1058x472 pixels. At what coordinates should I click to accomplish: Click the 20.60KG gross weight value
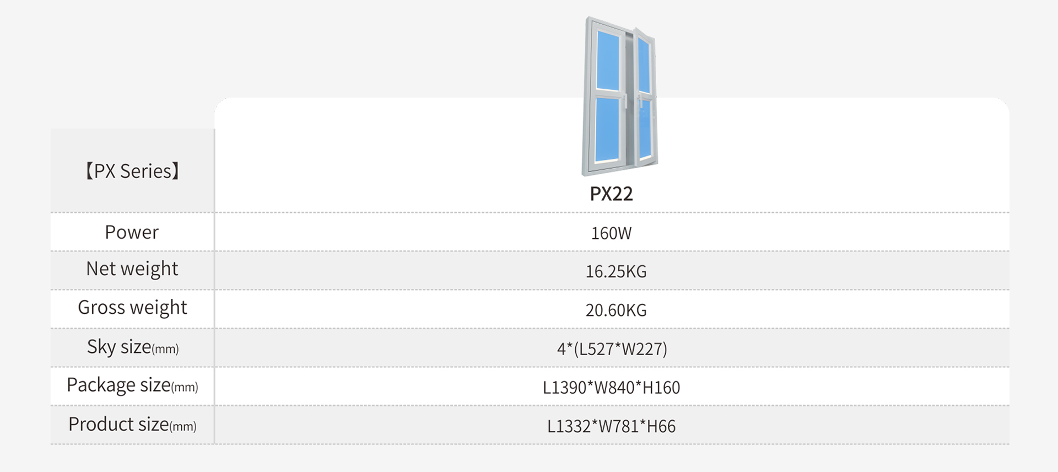616,310
